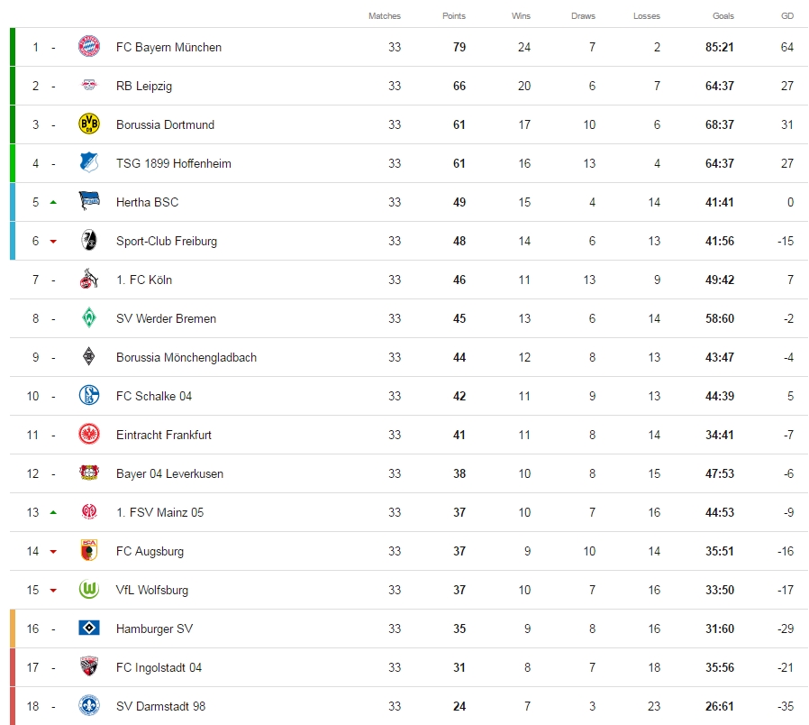Click the Hertha BSC flag logo
The image size is (809, 725).
click(89, 202)
